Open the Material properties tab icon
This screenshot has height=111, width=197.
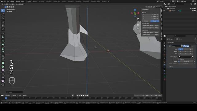[164, 80]
